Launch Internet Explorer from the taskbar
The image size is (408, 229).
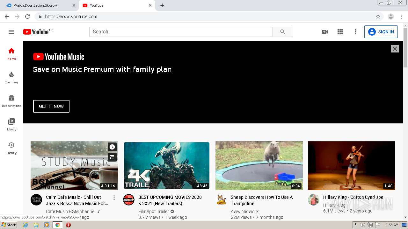tap(25, 225)
